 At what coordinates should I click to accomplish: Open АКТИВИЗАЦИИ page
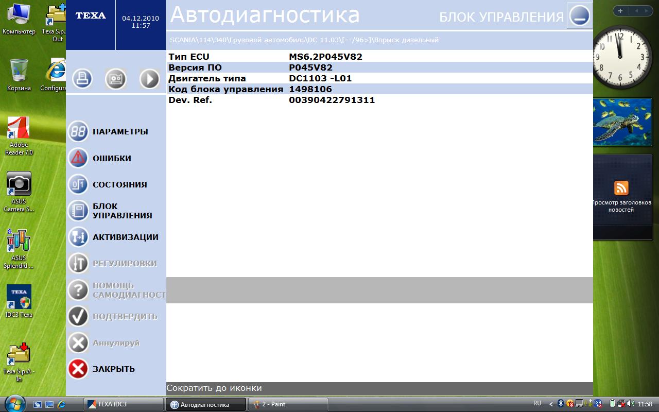(113, 237)
